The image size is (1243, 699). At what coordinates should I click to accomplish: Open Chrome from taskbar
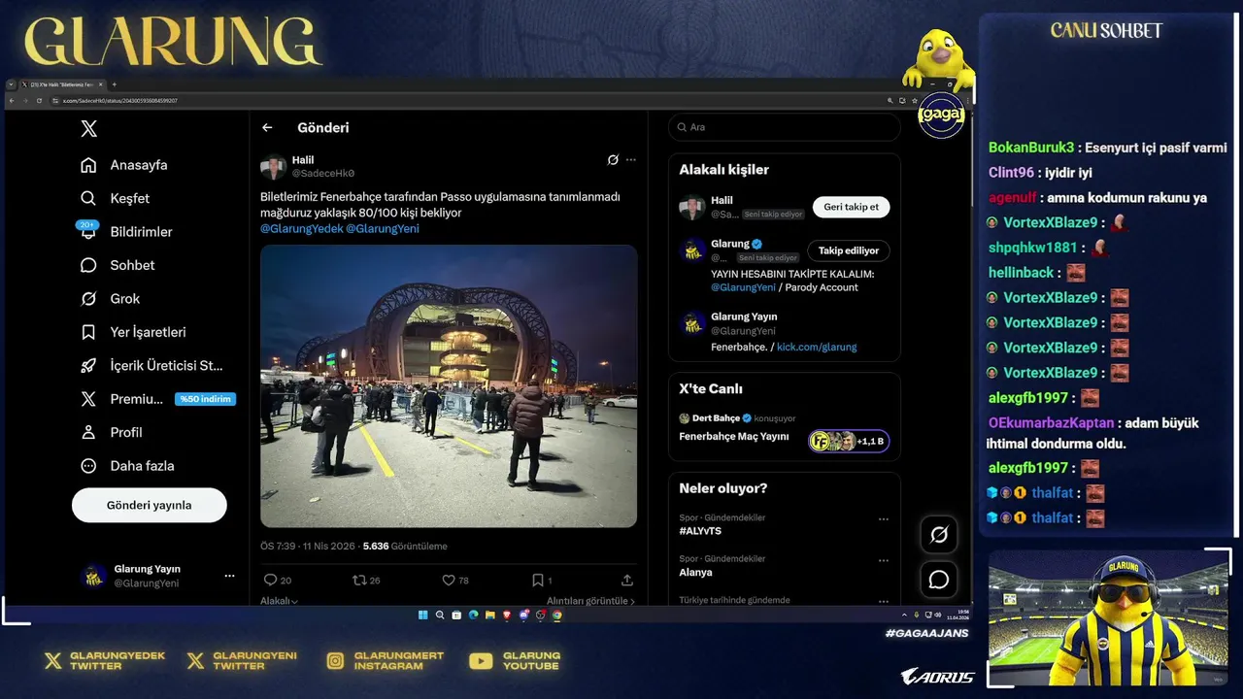(557, 615)
